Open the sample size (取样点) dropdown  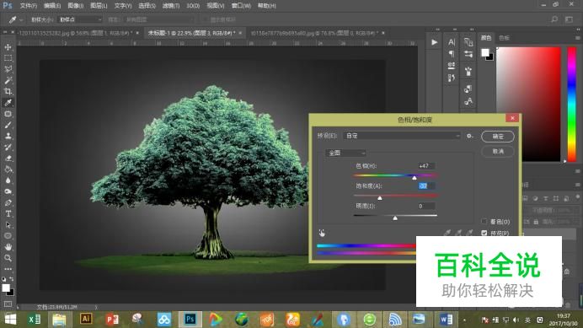click(x=81, y=19)
